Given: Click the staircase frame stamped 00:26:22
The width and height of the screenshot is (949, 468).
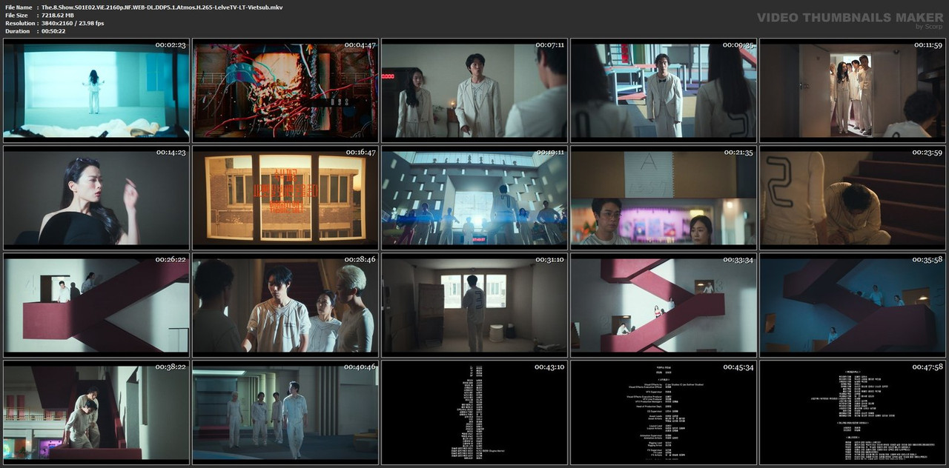Looking at the screenshot, I should (96, 304).
